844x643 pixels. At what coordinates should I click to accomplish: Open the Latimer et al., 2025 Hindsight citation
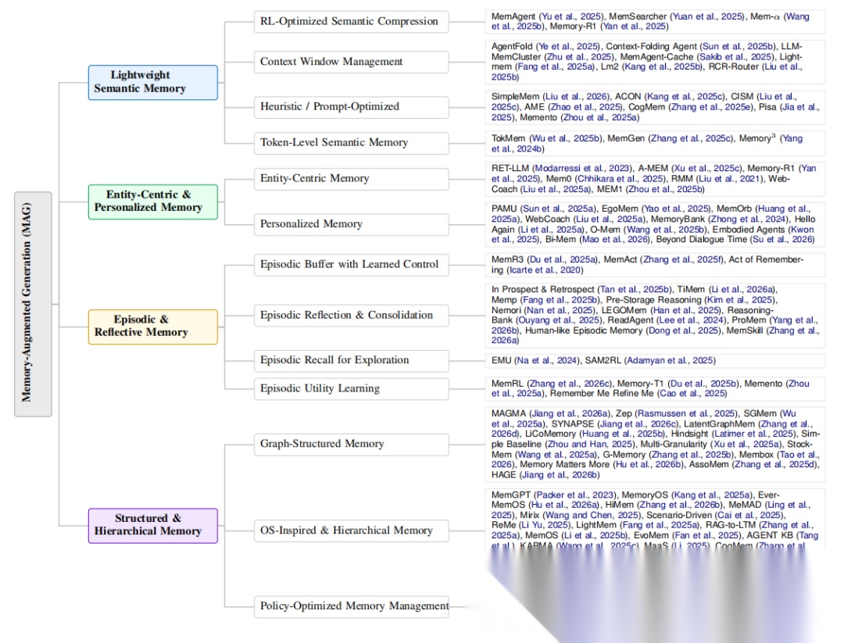(755, 434)
